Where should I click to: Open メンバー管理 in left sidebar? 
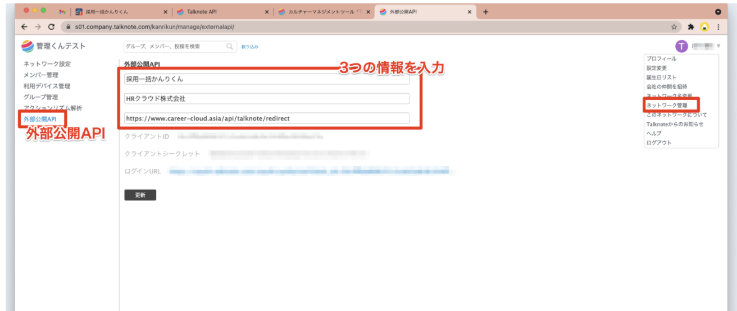coord(41,75)
